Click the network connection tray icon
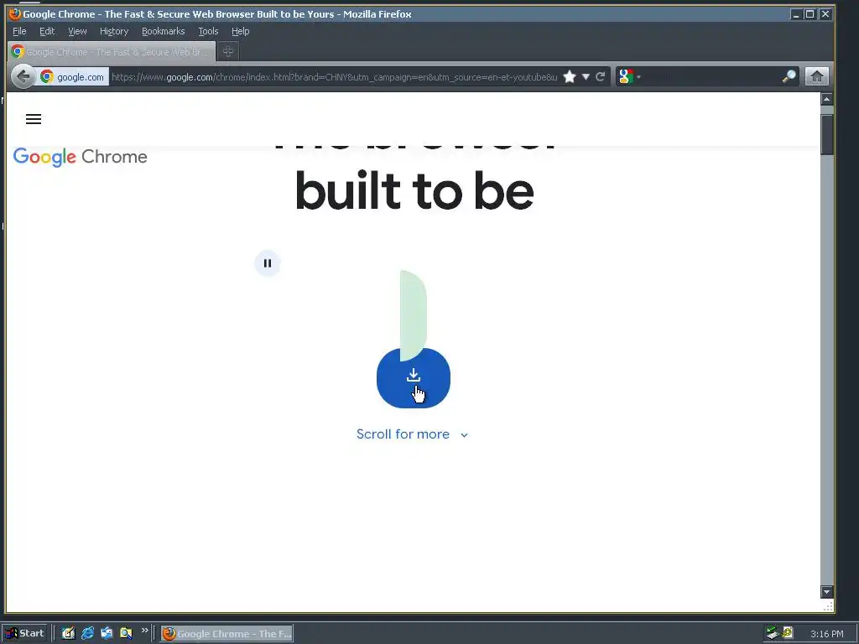 [x=773, y=633]
